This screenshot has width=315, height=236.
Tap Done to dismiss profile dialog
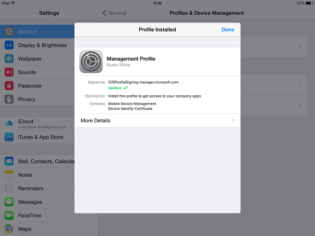227,30
